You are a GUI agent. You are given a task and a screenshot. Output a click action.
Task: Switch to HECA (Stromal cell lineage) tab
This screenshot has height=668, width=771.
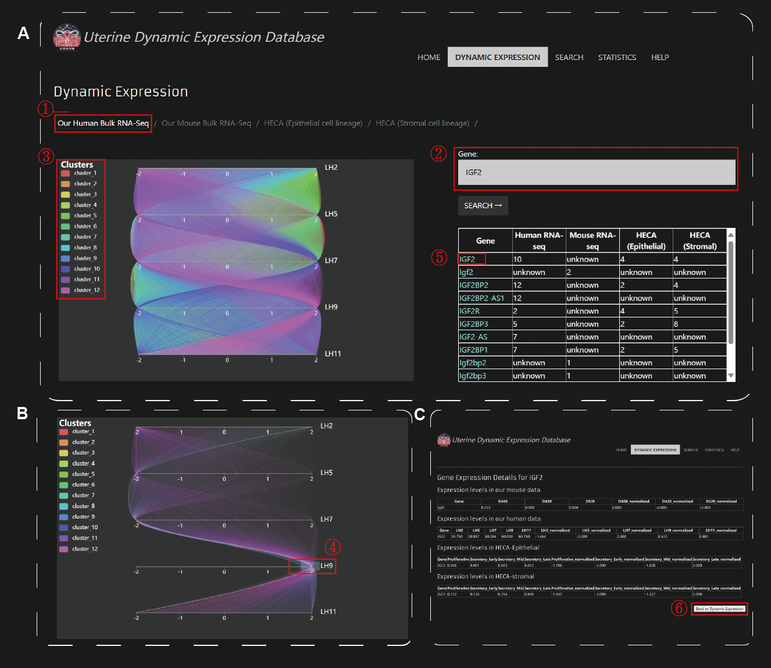pos(422,123)
